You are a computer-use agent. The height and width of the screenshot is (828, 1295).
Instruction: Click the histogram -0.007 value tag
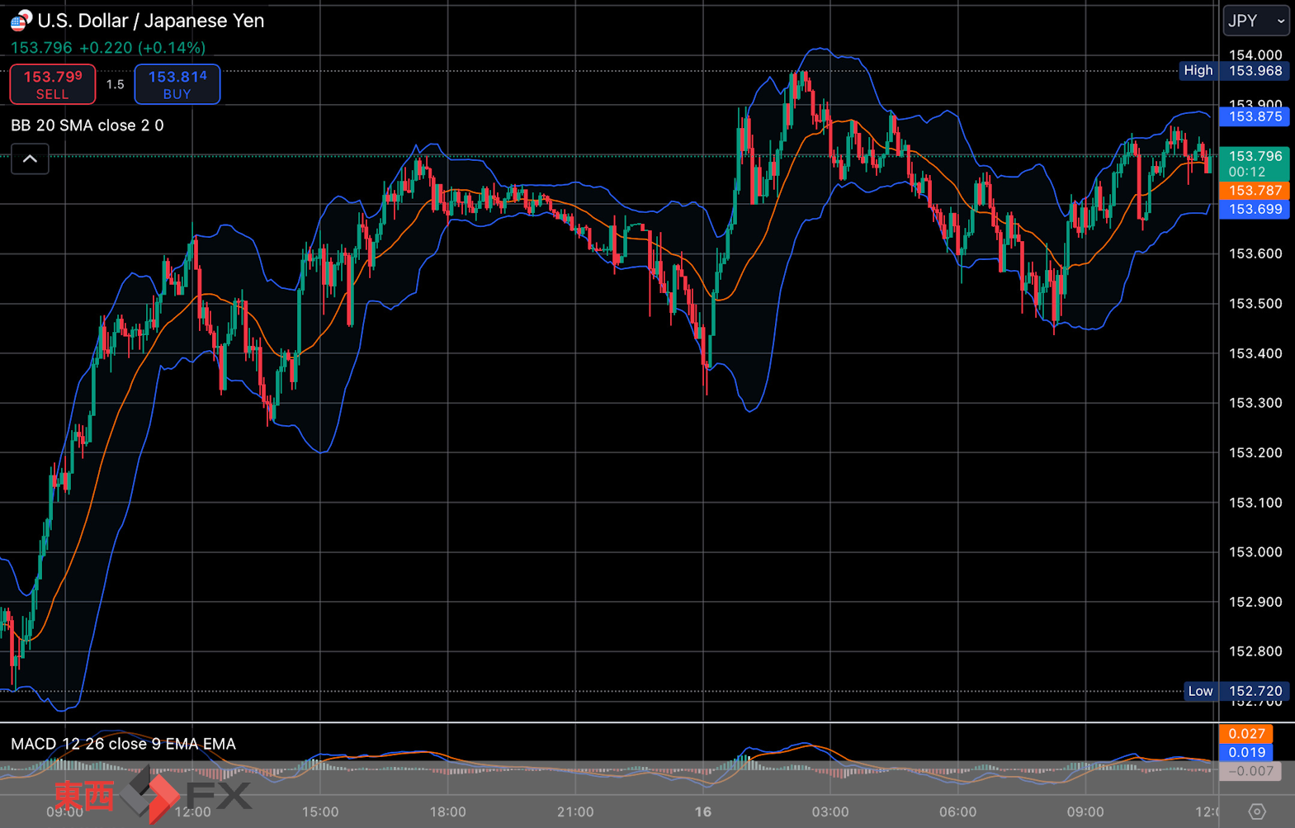pos(1250,771)
